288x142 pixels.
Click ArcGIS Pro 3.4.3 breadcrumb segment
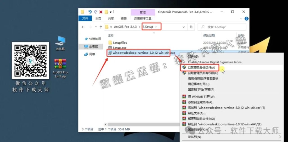(125, 27)
